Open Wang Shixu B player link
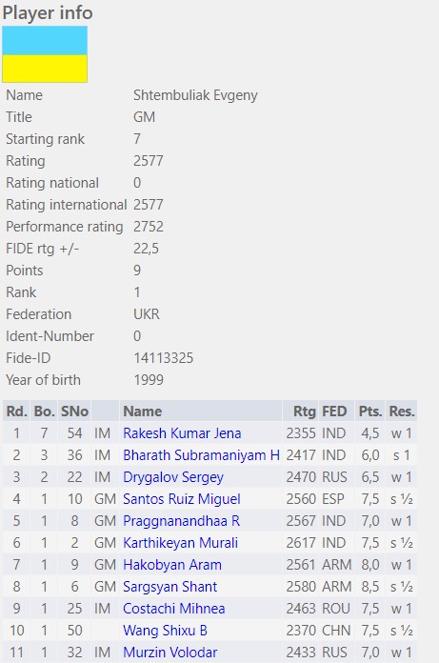Screen dimensions: 439x663 [x=165, y=631]
